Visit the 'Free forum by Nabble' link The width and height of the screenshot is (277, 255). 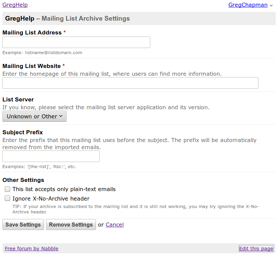[31, 249]
